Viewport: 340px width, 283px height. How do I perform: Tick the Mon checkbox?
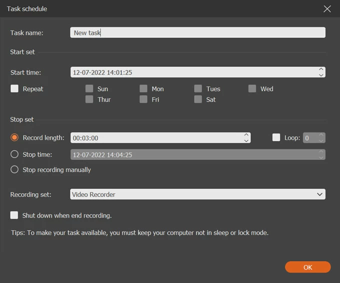tap(143, 88)
